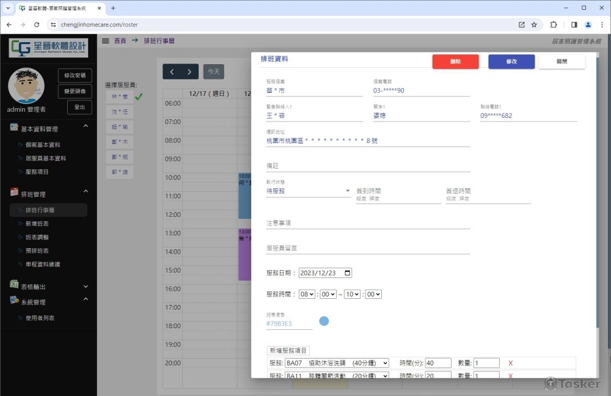The height and width of the screenshot is (396, 611).
Task: Toggle caregiver 林*意 selection
Action: (x=119, y=97)
